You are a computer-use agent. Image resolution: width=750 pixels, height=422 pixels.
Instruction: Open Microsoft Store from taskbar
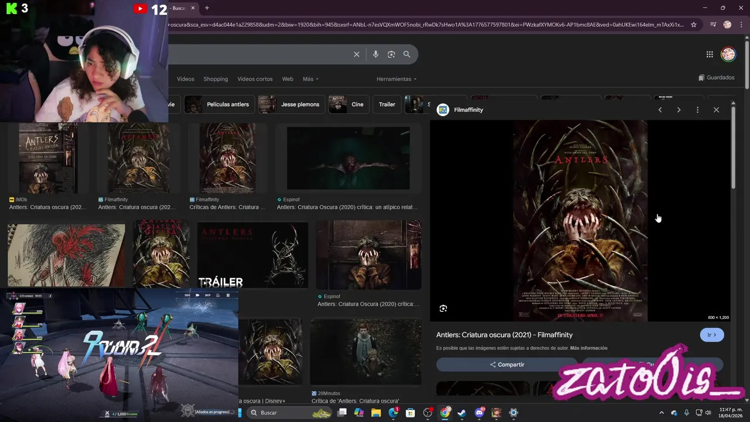(410, 413)
